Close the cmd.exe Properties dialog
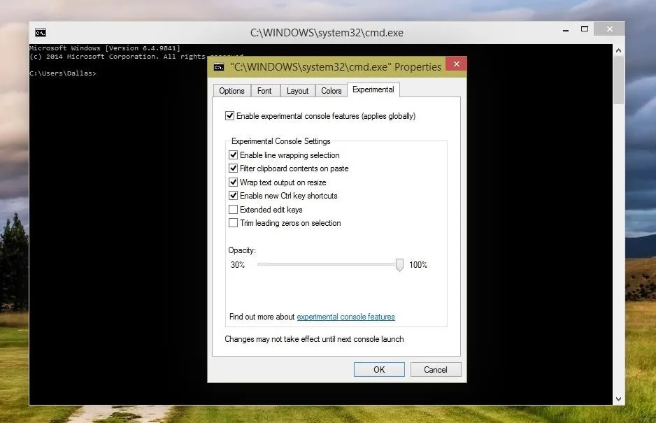This screenshot has height=423, width=656. point(456,64)
